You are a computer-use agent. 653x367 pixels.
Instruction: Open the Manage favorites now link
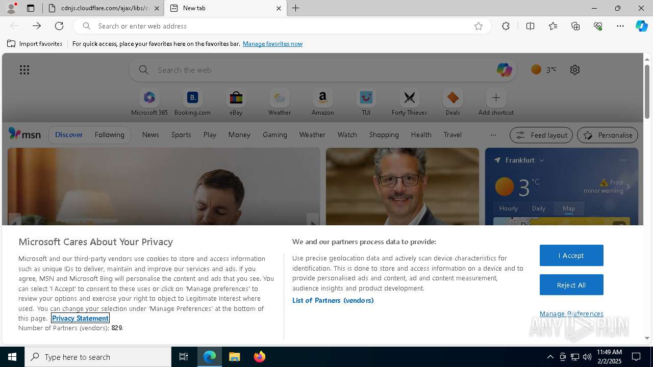click(x=272, y=44)
